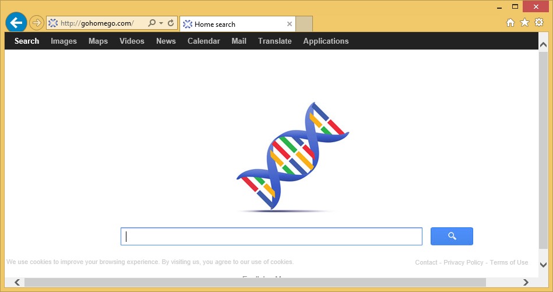Open Images in the navigation bar
Viewport: 553px width, 292px height.
64,41
